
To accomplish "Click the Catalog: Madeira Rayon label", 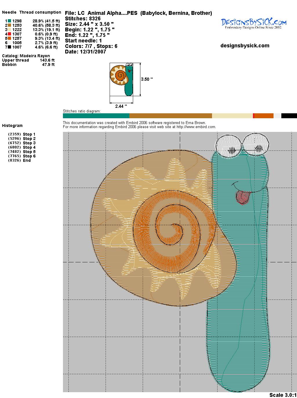I will point(26,56).
